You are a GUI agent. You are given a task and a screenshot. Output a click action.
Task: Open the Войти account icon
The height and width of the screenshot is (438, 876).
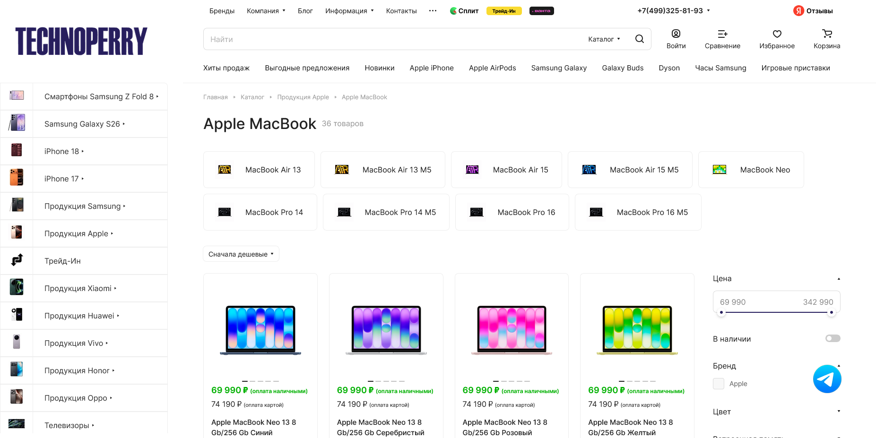(676, 34)
